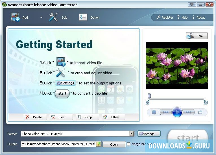Image resolution: width=216 pixels, height=155 pixels.
Task: Click the tools icon in step 2
Action: click(x=61, y=73)
